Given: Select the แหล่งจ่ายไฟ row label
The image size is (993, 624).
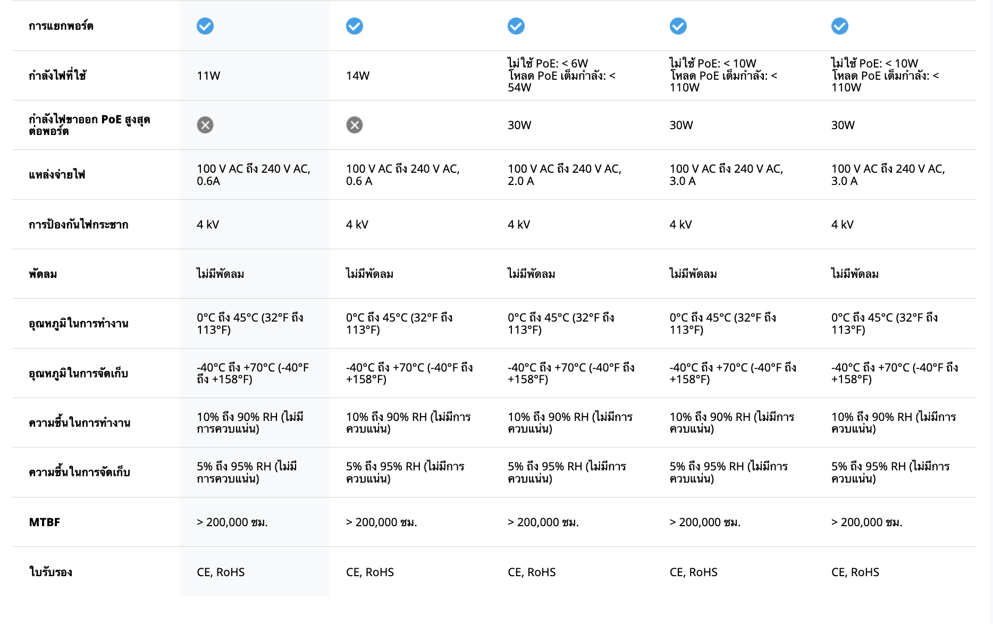Looking at the screenshot, I should coord(57,174).
